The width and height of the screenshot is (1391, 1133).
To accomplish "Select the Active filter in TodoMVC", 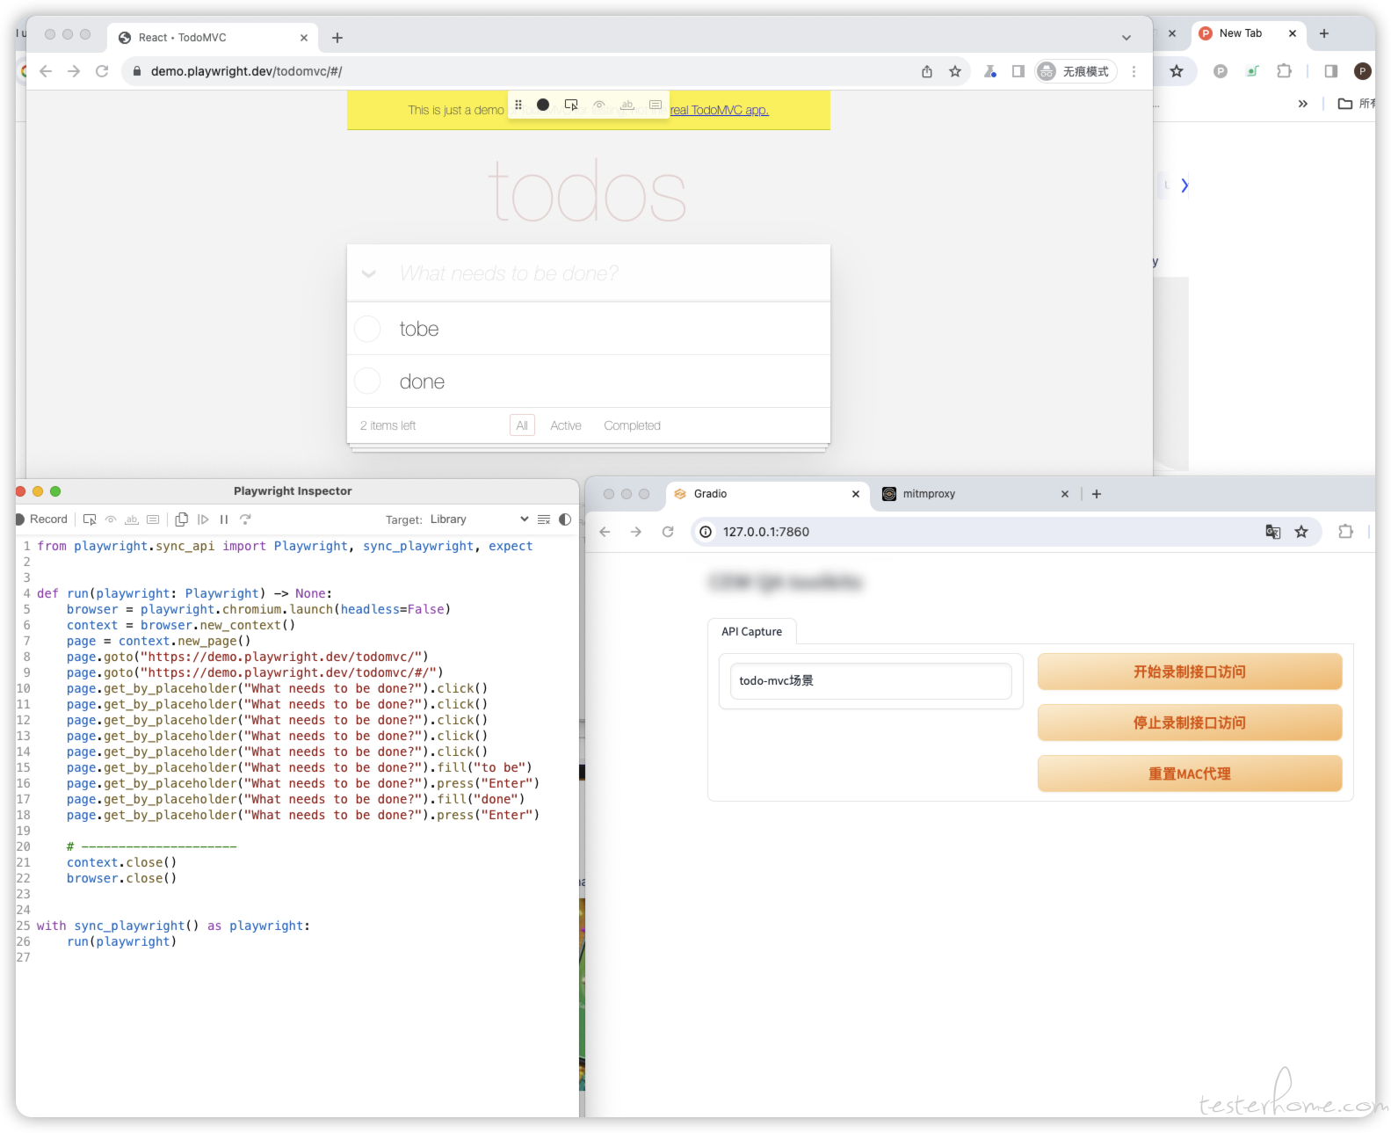I will coord(566,425).
